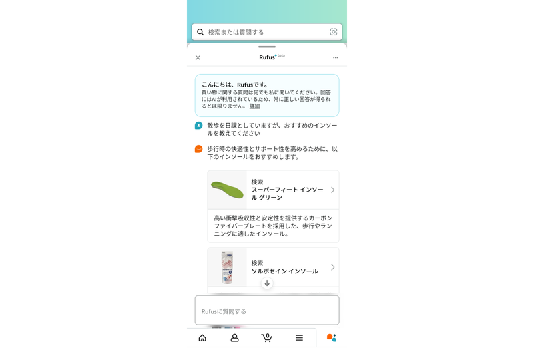
Task: Focus the Rufusに質問する input field
Action: click(x=267, y=311)
